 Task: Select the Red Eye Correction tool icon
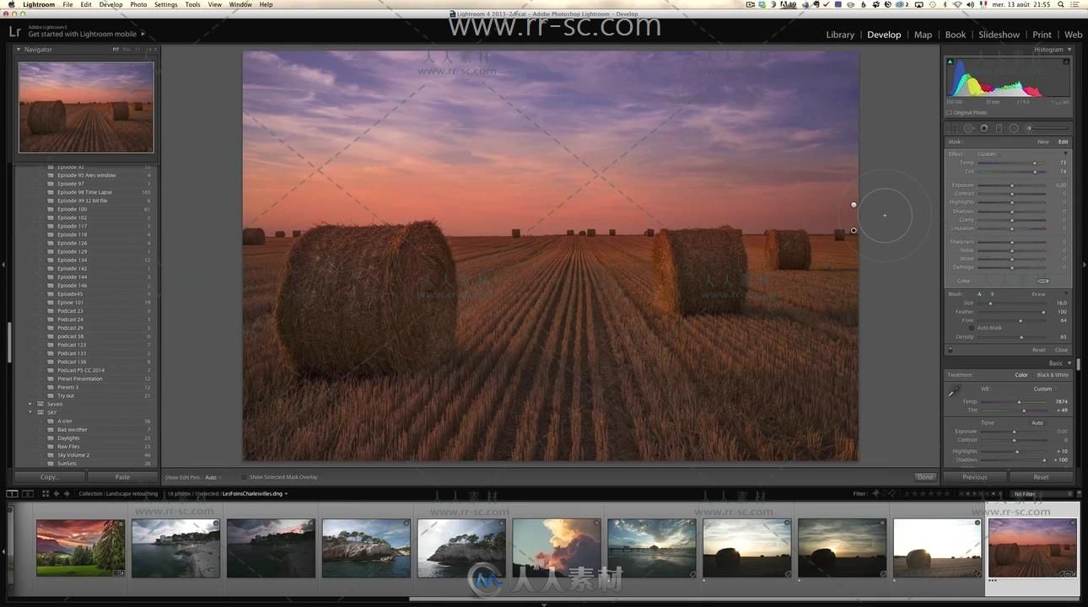(984, 128)
